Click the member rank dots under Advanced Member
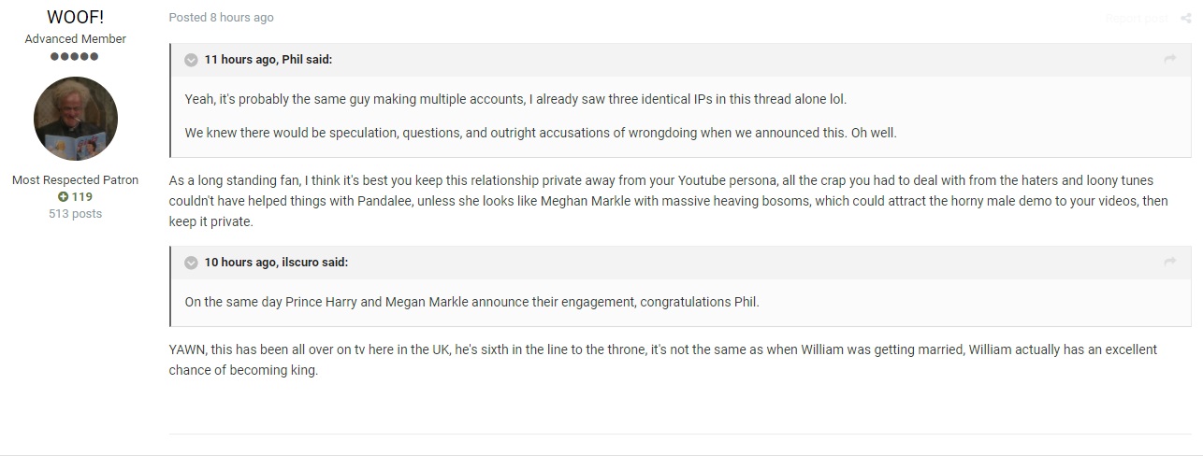Screen dimensions: 1203x456 (76, 57)
